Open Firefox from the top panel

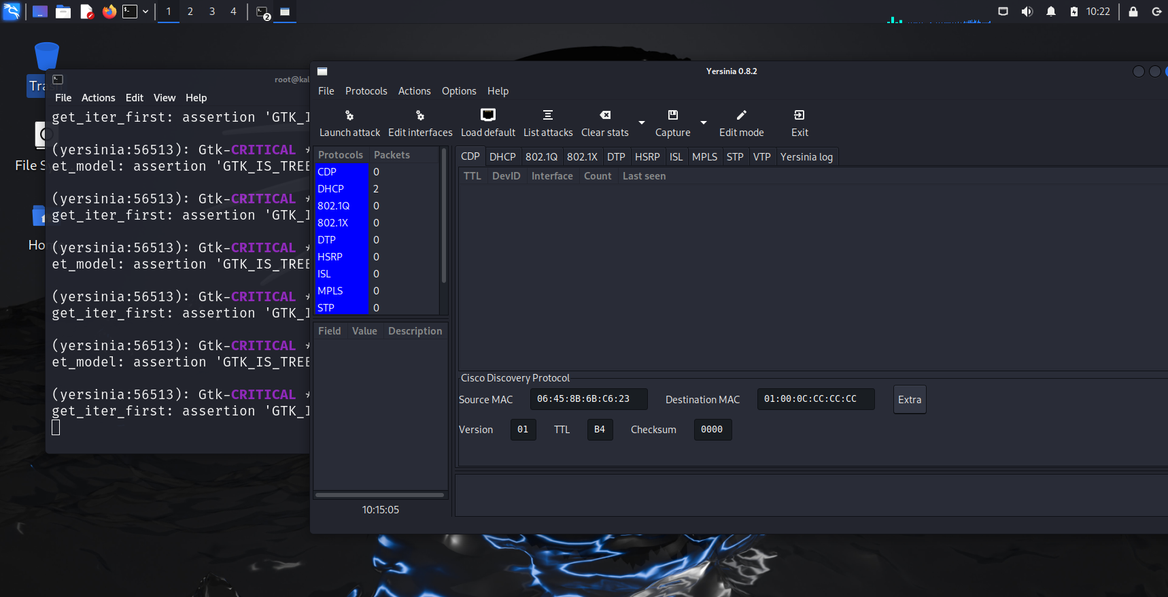point(109,12)
